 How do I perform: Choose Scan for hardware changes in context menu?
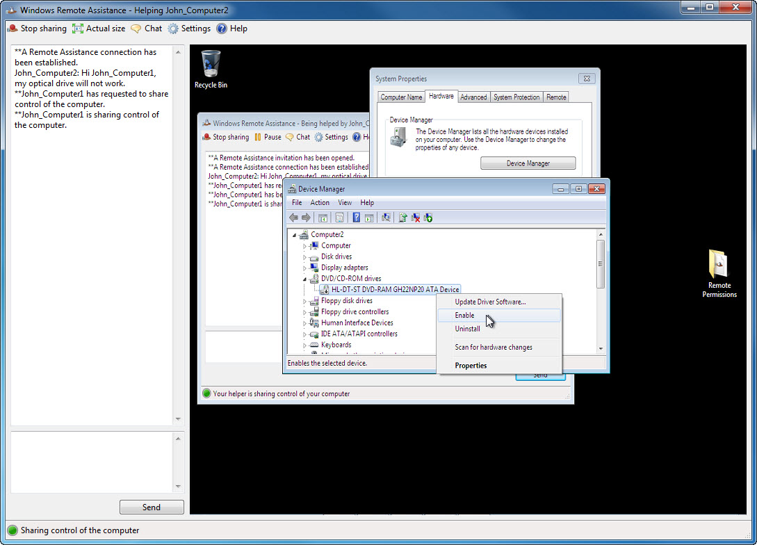499,347
